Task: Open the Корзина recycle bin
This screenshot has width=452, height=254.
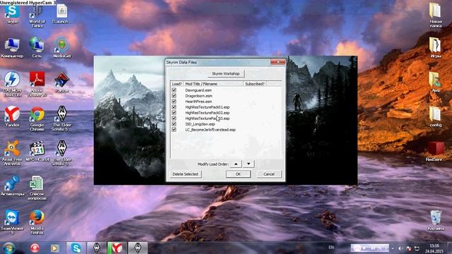Action: tap(436, 220)
